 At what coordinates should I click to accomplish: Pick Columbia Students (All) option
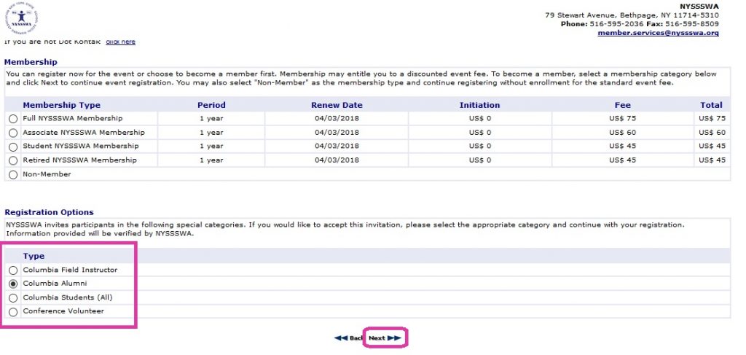tap(12, 298)
